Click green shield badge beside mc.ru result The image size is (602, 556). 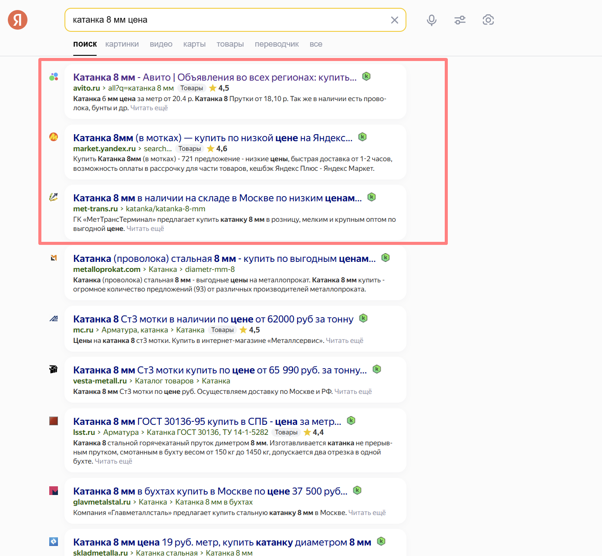[363, 318]
